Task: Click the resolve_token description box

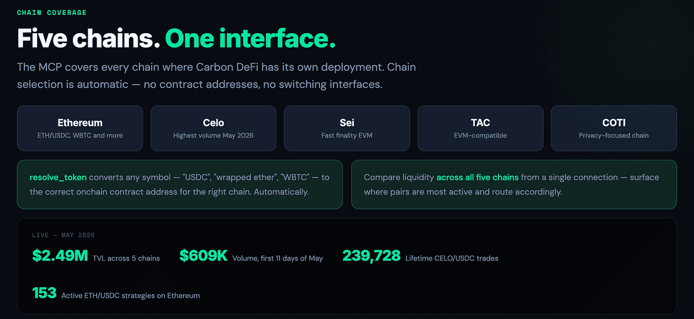Action: pyautogui.click(x=179, y=184)
